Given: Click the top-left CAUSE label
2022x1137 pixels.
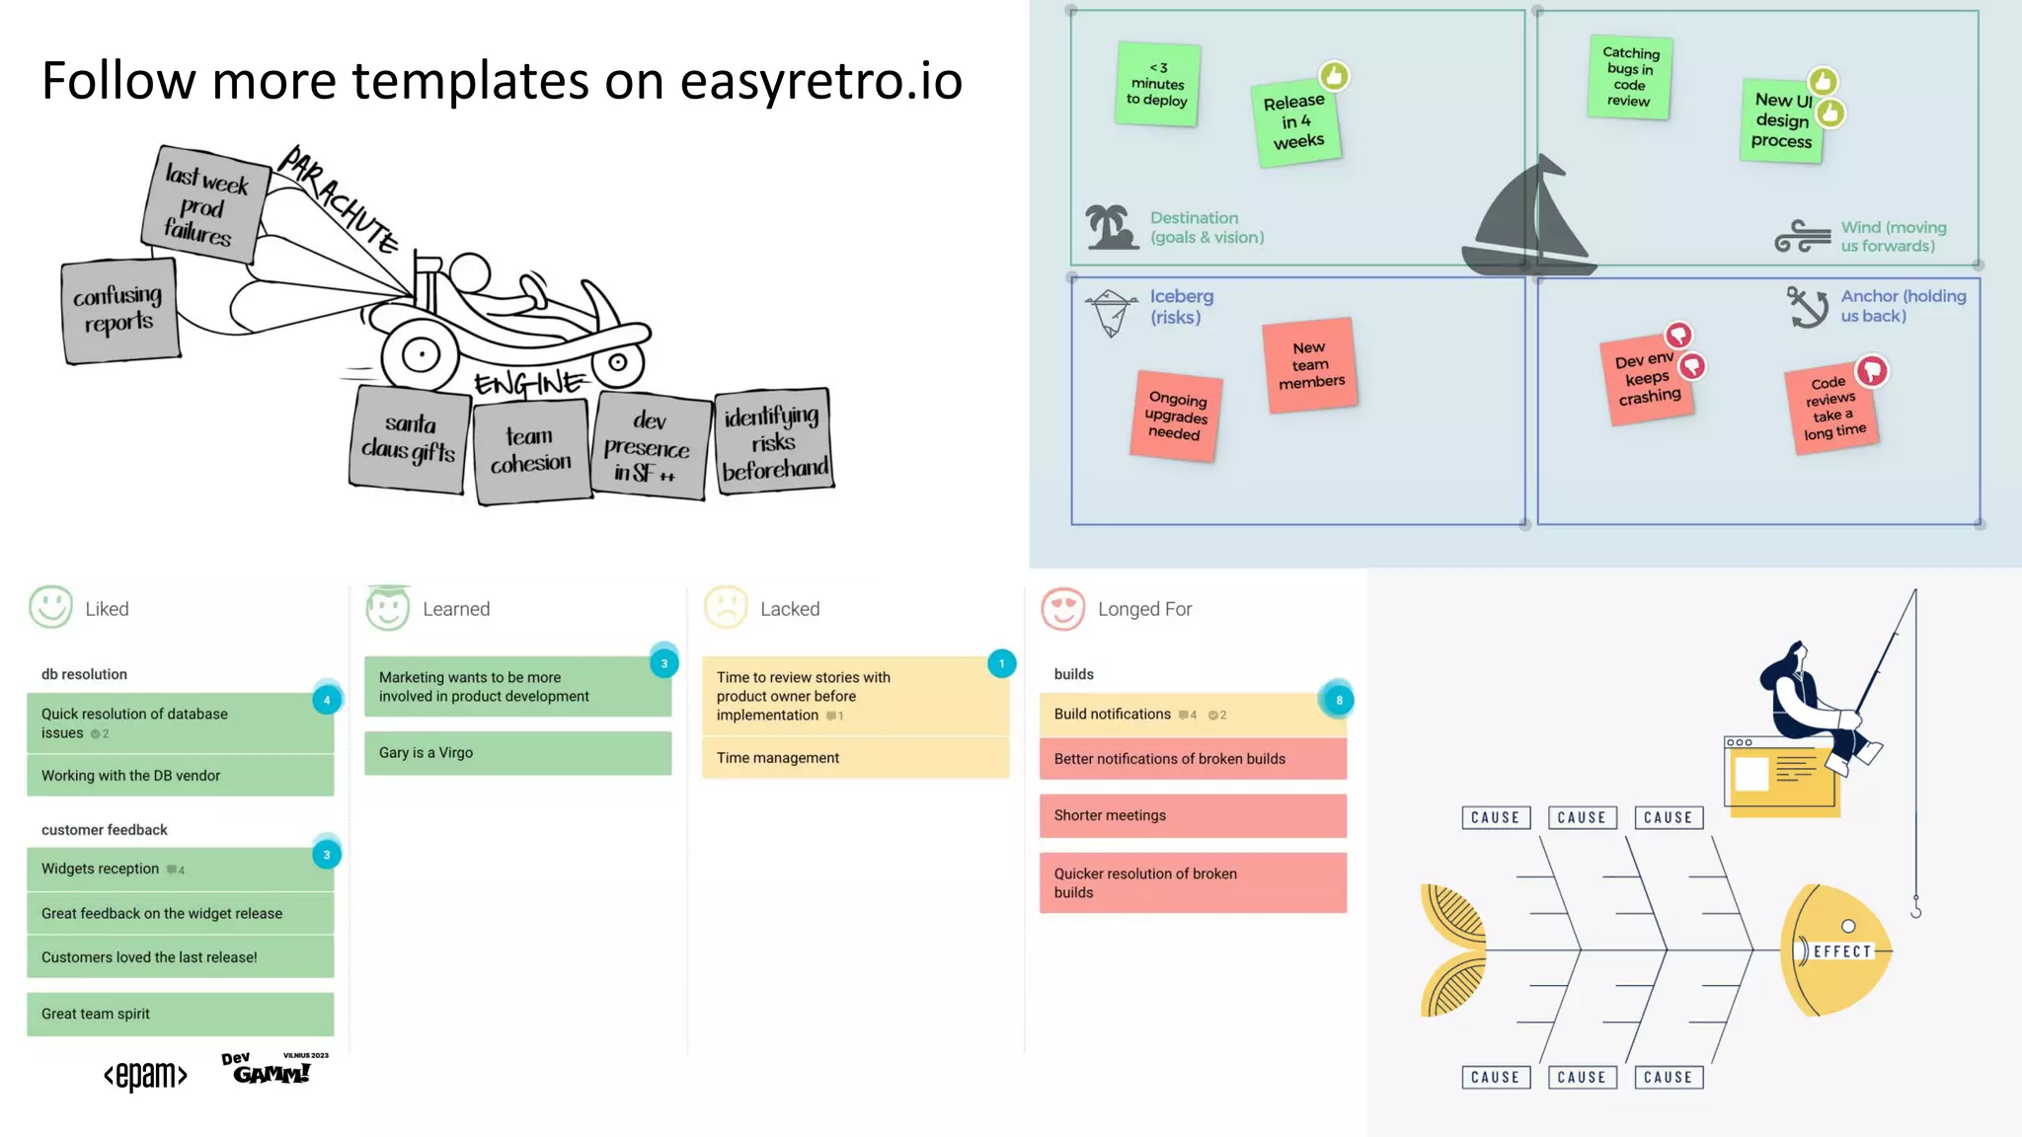Looking at the screenshot, I should coord(1495,817).
